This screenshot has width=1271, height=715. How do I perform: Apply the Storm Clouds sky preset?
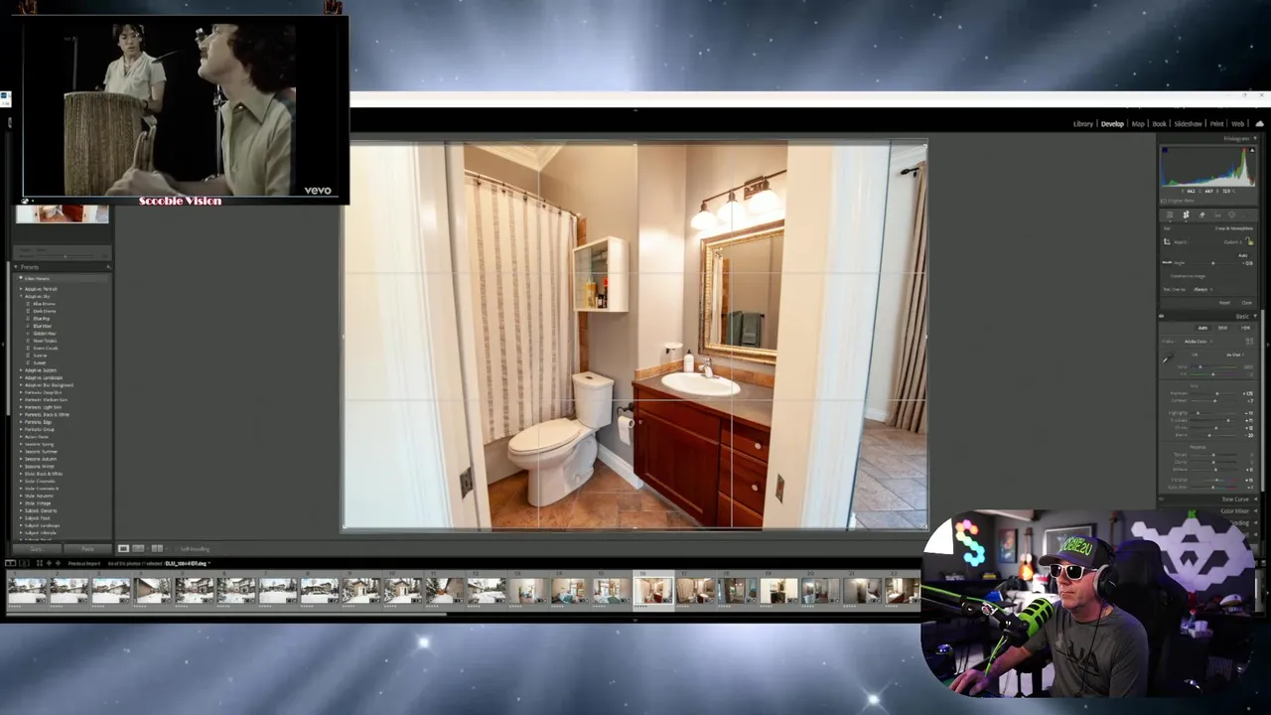[x=46, y=348]
